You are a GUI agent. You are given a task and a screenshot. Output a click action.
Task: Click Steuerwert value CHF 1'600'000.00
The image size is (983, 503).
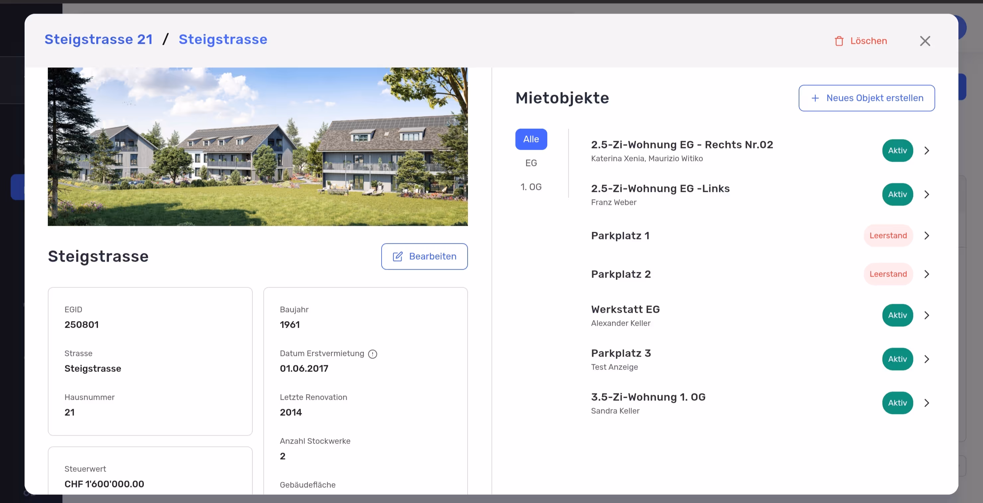(104, 484)
